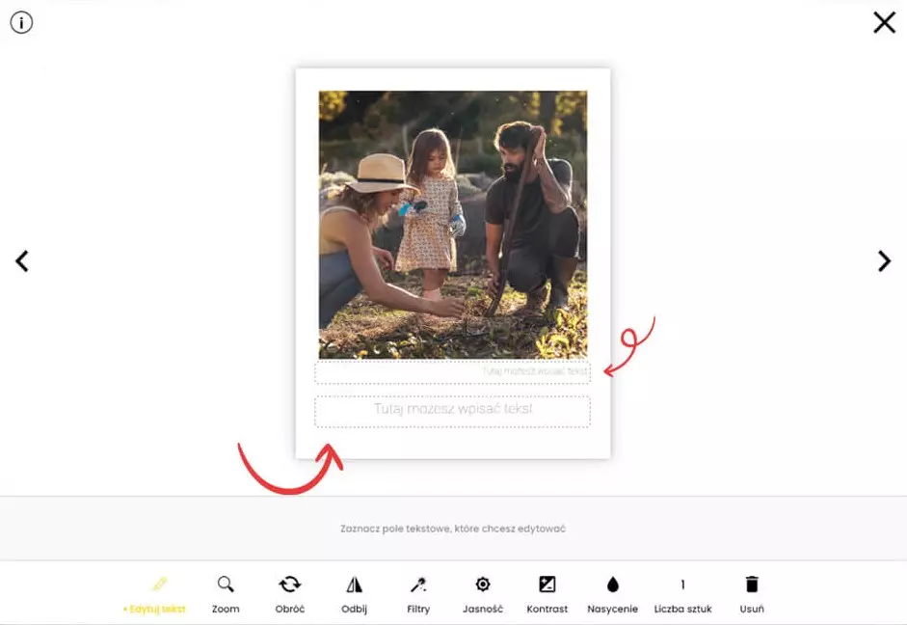Click the Obróć rotate icon
The image size is (907, 625).
pos(290,584)
